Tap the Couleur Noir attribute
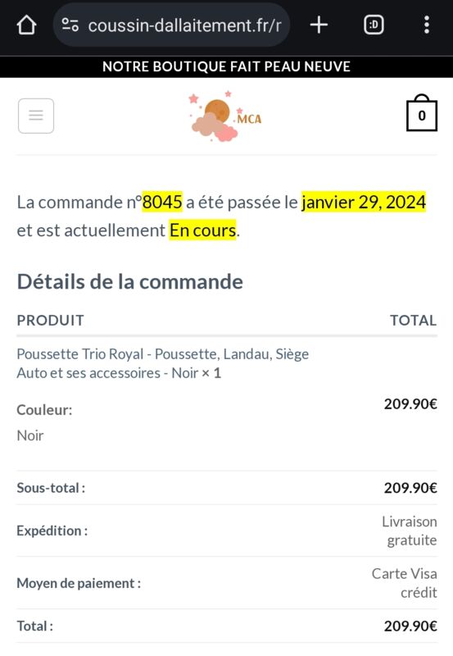Image resolution: width=453 pixels, height=656 pixels. [44, 422]
